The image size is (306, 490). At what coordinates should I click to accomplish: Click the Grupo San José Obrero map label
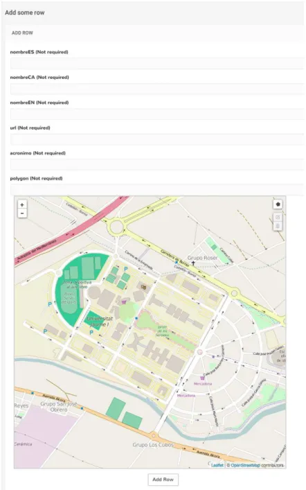(58, 407)
